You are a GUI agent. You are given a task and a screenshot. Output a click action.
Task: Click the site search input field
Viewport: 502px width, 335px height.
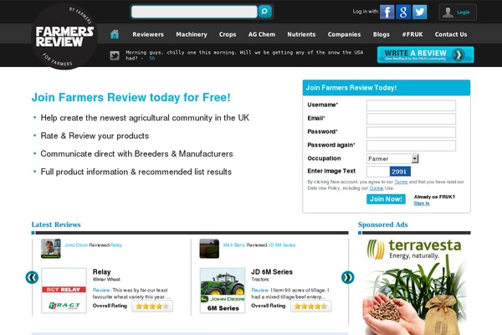pyautogui.click(x=194, y=12)
